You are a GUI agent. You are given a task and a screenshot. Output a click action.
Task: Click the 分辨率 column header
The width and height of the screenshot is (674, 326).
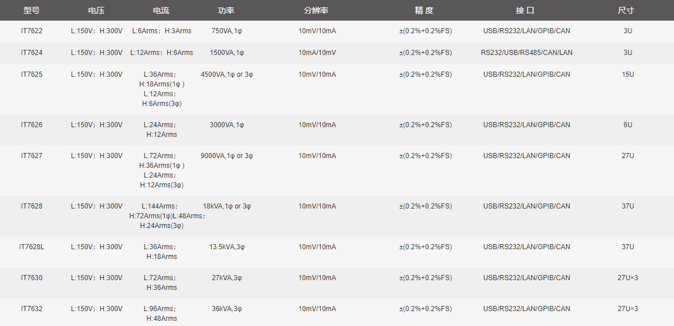(316, 10)
